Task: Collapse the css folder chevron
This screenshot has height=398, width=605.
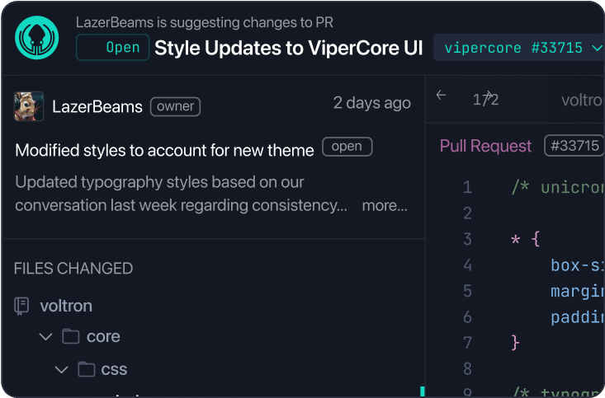Action: (x=61, y=370)
